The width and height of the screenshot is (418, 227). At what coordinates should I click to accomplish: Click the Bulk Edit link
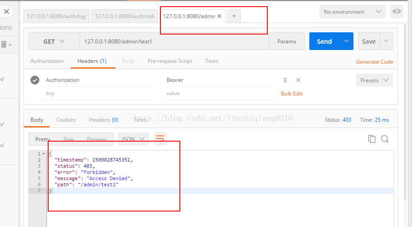pos(292,94)
